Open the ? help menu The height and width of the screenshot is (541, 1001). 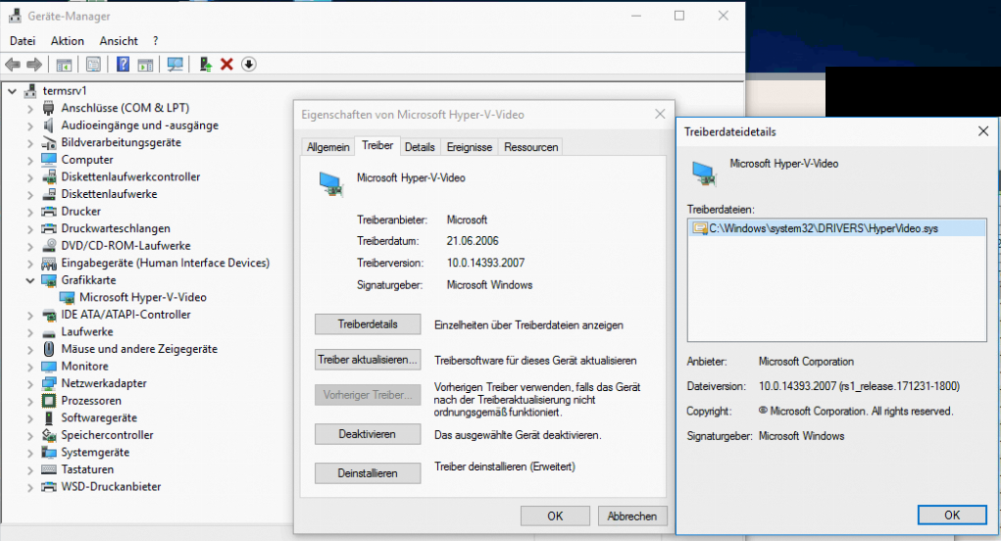[155, 41]
